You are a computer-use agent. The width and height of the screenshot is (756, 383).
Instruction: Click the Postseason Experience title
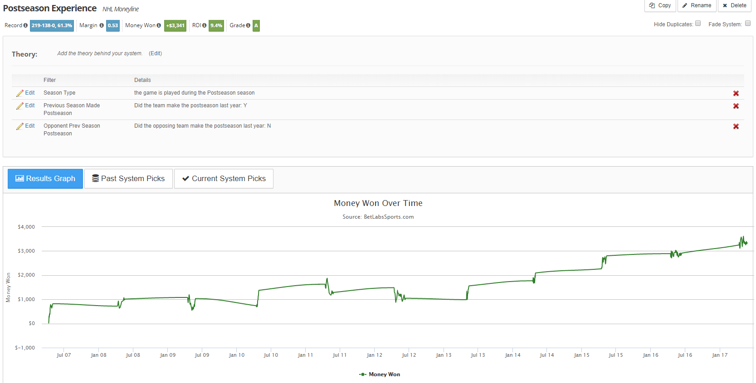pyautogui.click(x=50, y=8)
